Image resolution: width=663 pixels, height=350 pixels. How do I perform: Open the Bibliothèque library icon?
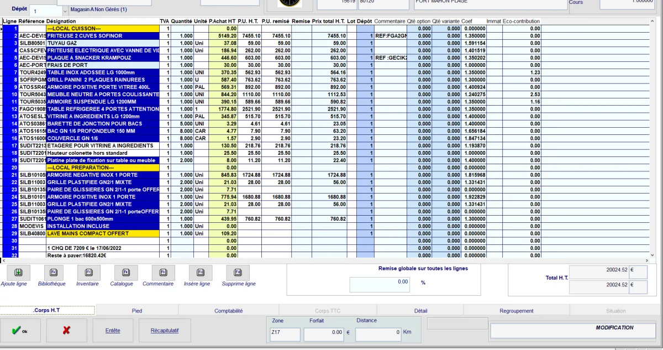pyautogui.click(x=54, y=273)
